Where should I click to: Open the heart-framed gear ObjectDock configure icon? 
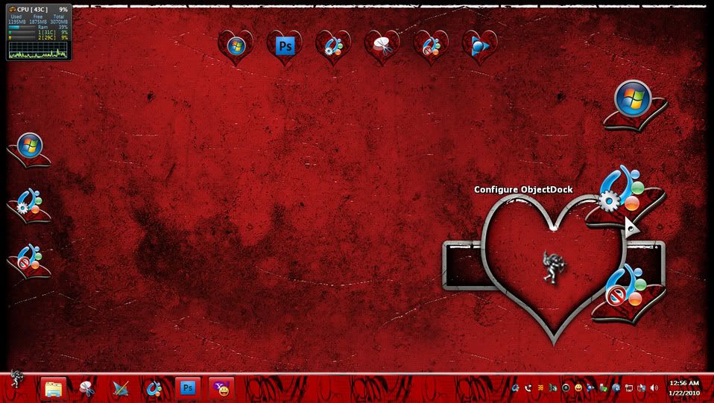click(x=333, y=46)
